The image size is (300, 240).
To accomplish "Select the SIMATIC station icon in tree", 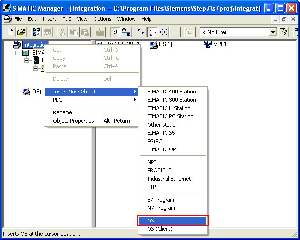I will (x=25, y=53).
